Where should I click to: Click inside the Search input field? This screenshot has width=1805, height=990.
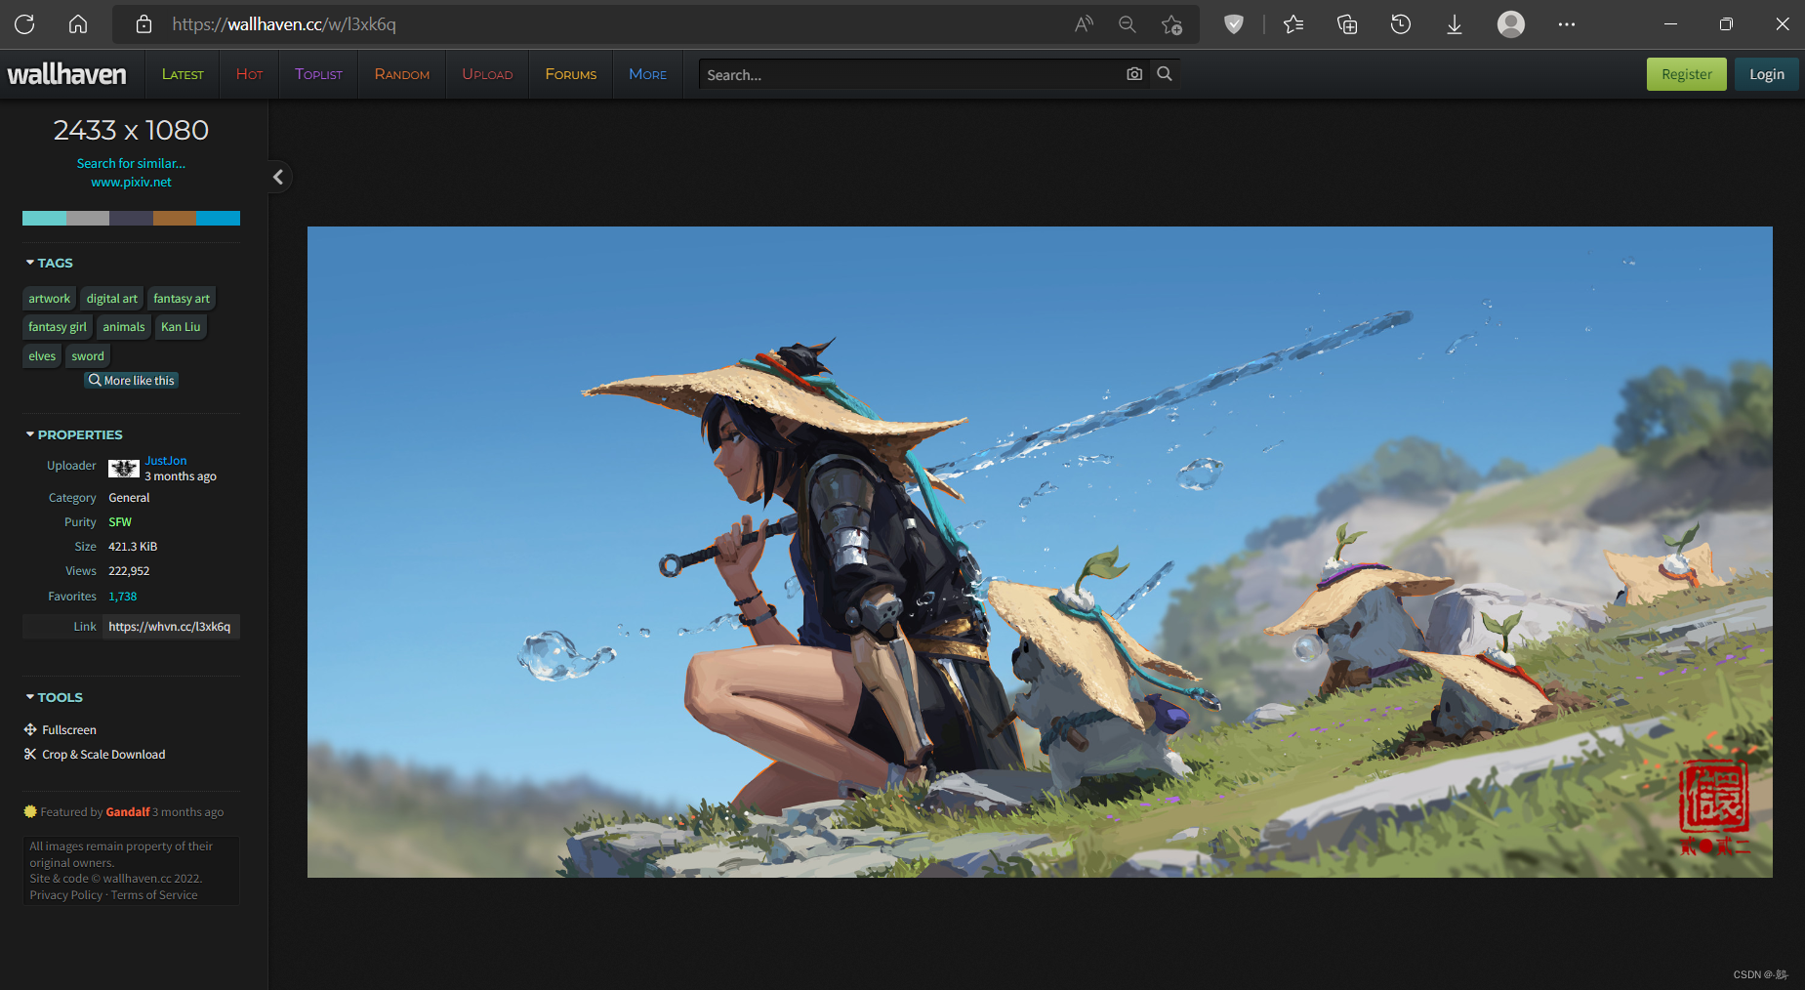click(x=908, y=74)
